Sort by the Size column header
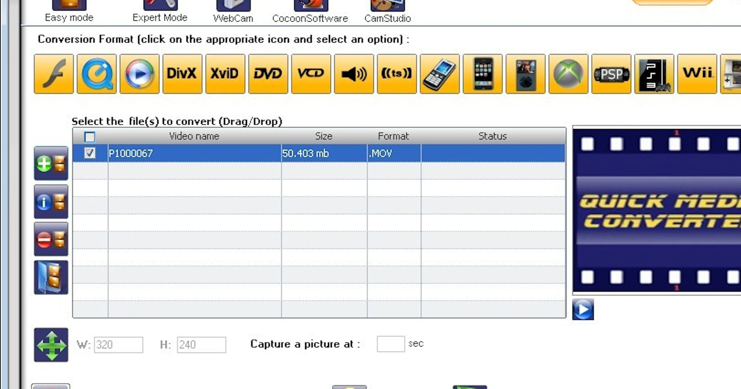The height and width of the screenshot is (389, 741). (324, 136)
